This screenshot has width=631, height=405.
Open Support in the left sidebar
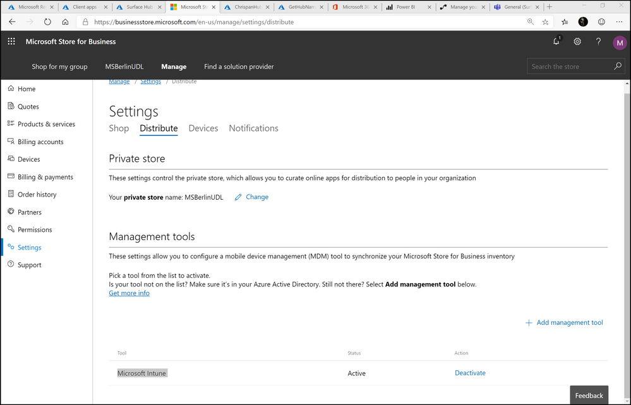(x=24, y=265)
